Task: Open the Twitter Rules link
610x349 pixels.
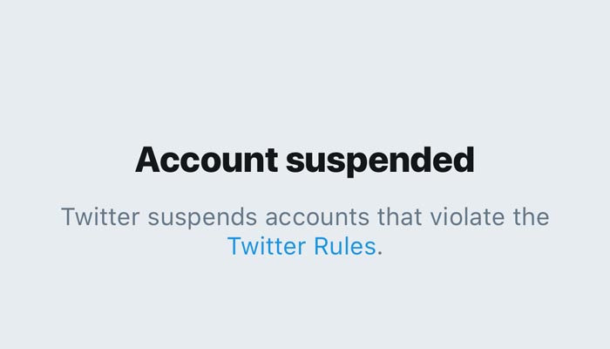Action: [x=302, y=247]
